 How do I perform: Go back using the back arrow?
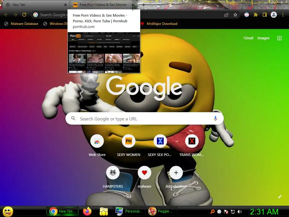6,15
